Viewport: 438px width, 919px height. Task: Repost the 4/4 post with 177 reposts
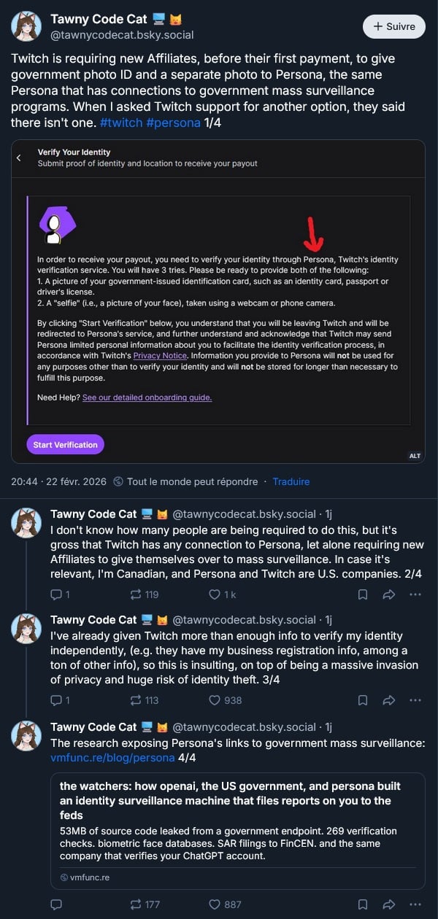click(x=135, y=904)
